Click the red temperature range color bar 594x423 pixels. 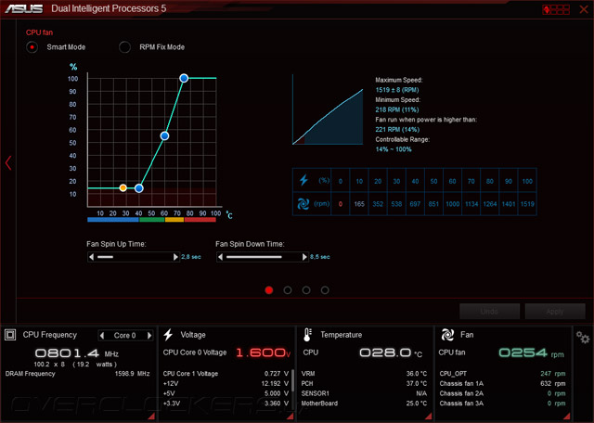[x=200, y=220]
